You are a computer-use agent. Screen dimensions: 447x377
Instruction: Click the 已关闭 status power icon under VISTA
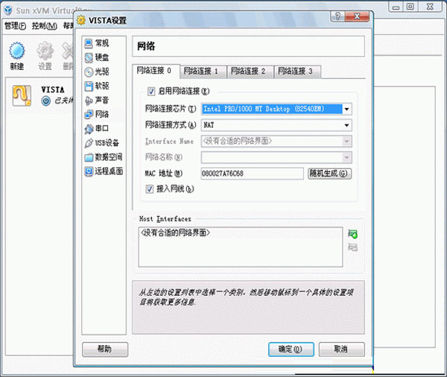[46, 101]
